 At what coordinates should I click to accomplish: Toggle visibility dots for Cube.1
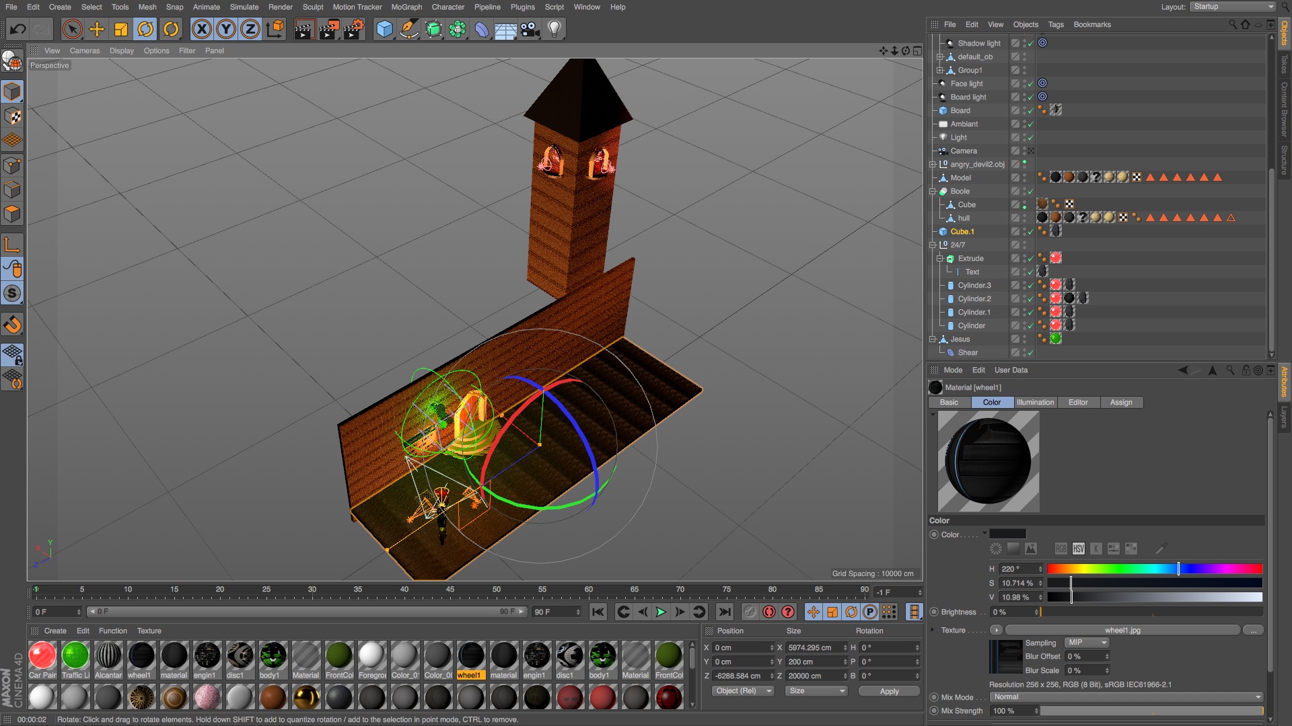1025,231
